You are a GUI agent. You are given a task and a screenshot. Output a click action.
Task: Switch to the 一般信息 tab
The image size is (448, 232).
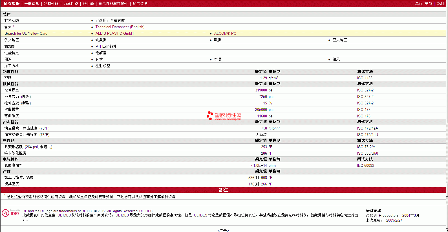coord(32,4)
